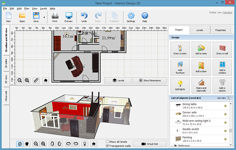Screen dimensions: 236x150
Task: Hide the Dining table via eye icon
Action: (x=225, y=106)
